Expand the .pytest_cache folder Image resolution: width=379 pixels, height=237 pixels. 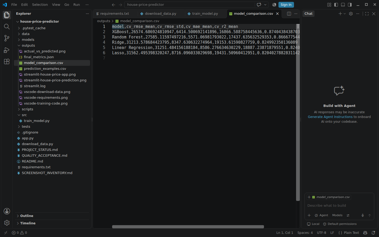tap(19, 28)
